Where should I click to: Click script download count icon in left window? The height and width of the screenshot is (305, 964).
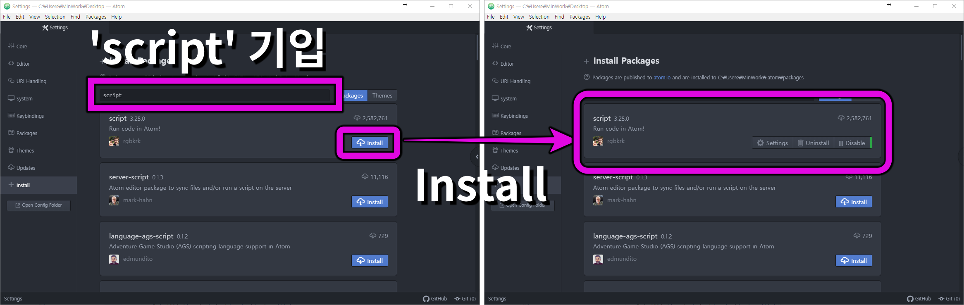pyautogui.click(x=357, y=118)
